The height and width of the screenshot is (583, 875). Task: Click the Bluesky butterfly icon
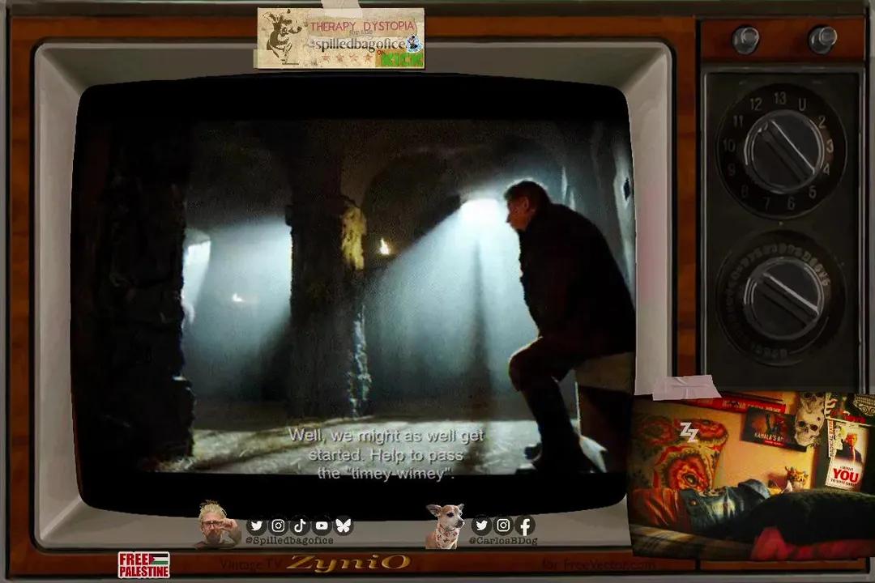(x=344, y=526)
